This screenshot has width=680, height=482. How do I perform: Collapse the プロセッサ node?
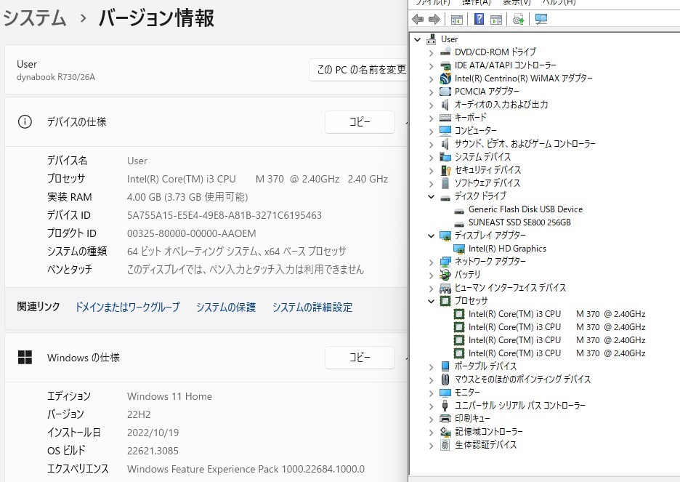[x=432, y=300]
